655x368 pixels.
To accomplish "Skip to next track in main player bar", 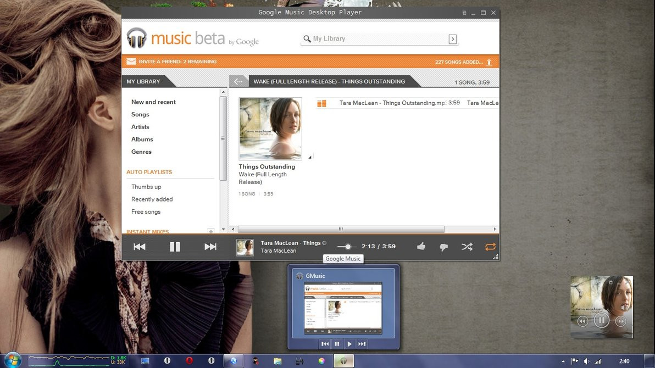I will pyautogui.click(x=210, y=247).
